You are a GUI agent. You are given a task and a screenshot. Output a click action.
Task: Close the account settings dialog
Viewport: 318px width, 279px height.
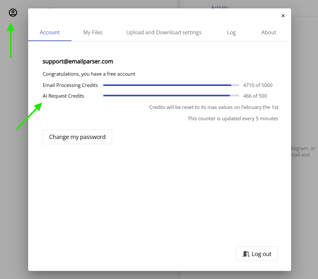tap(283, 16)
